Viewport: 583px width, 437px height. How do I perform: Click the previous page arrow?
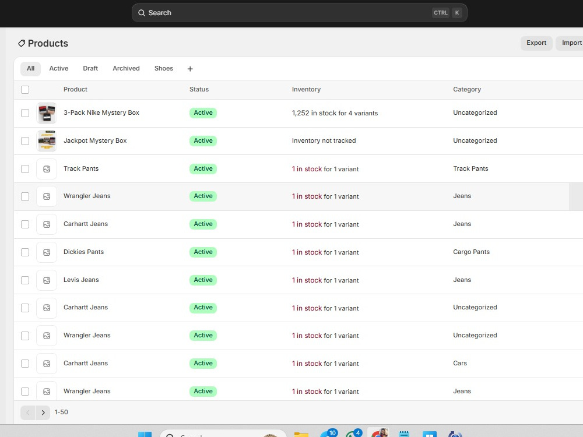[x=28, y=413]
